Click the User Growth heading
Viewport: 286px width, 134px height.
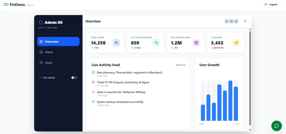209,65
